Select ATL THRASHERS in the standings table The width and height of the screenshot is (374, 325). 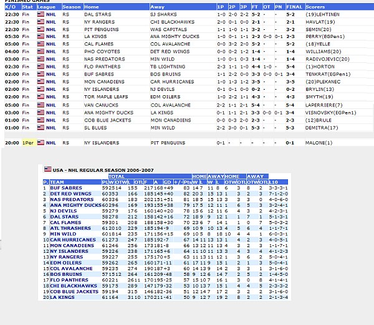click(67, 228)
